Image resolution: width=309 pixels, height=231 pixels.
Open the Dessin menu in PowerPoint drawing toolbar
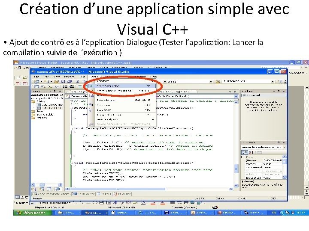[x=21, y=203]
